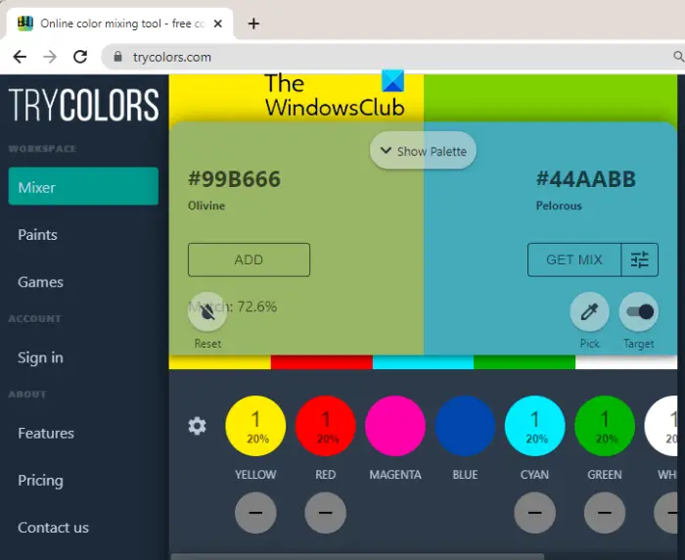Add a part of Cyan paint
The height and width of the screenshot is (560, 685).
coord(534,426)
